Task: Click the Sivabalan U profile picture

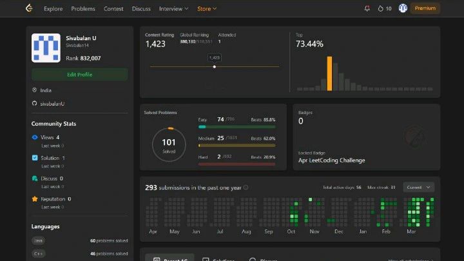Action: click(46, 48)
